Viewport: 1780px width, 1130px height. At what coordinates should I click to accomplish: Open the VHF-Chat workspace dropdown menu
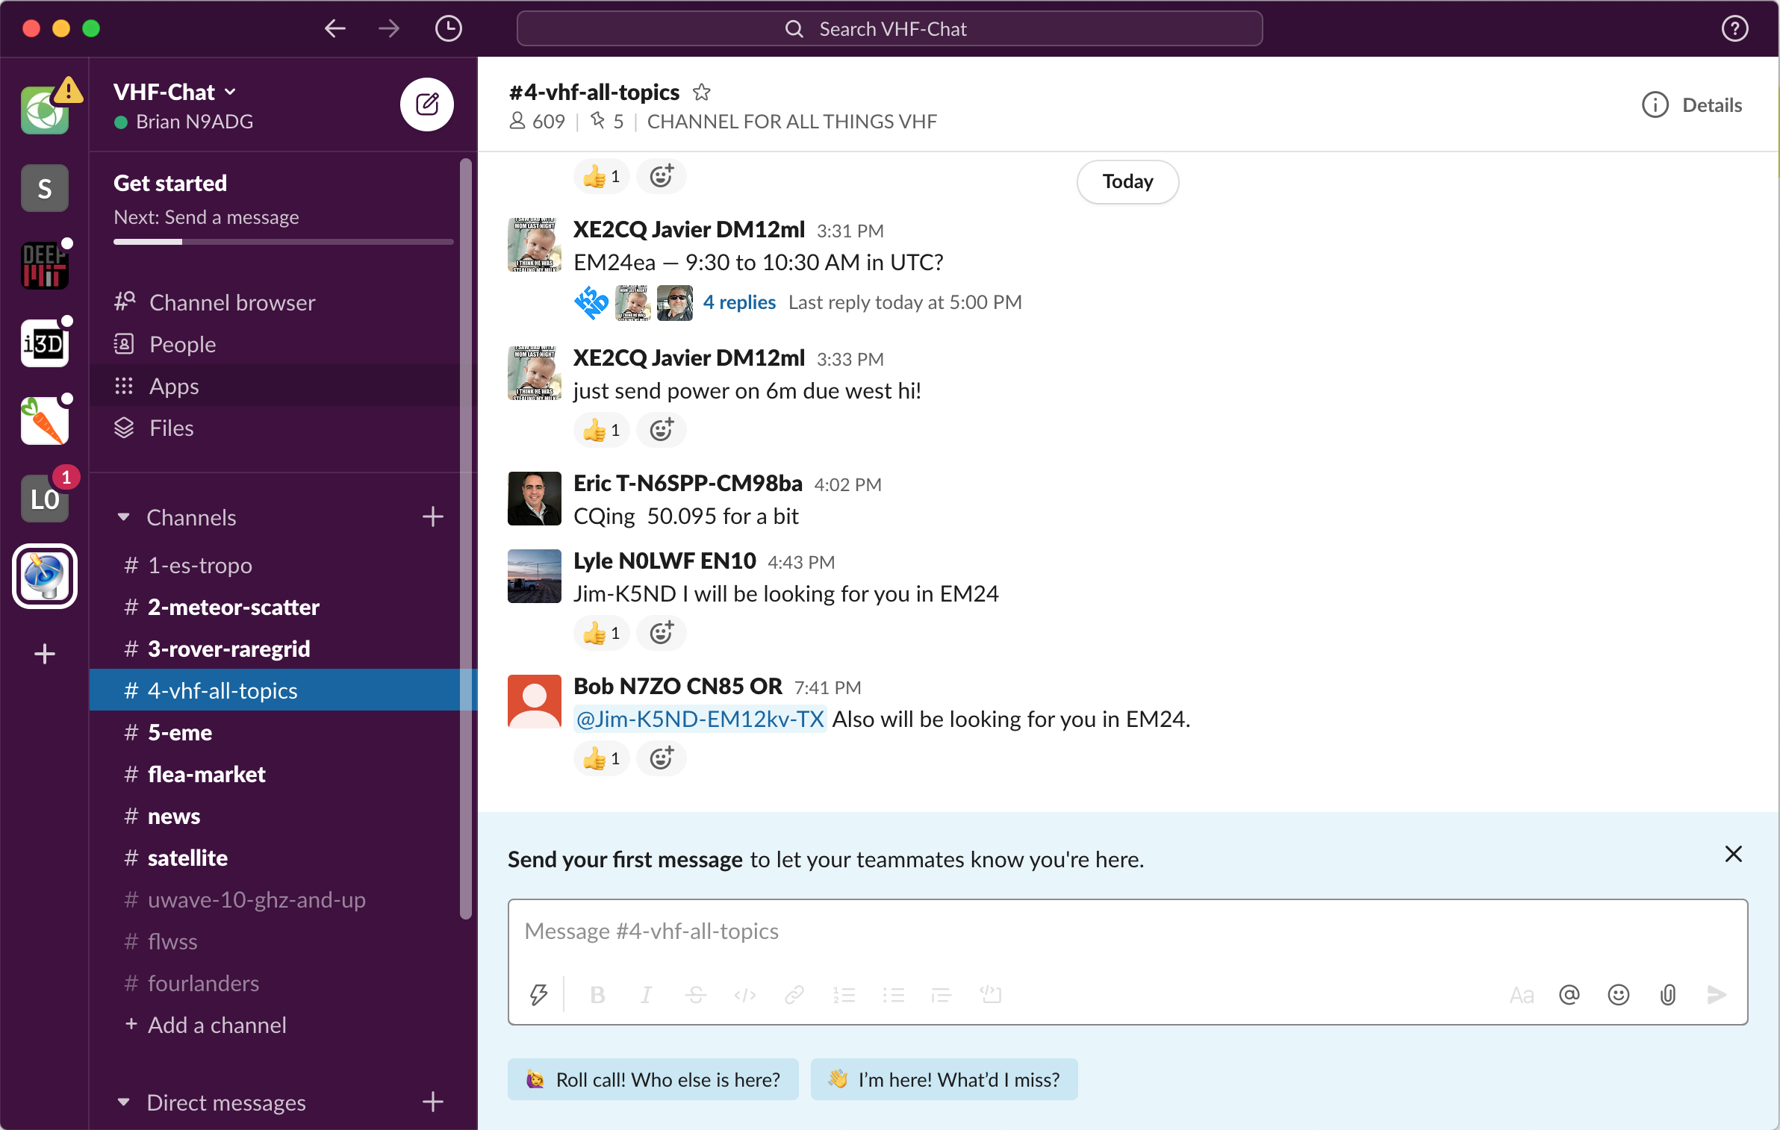coord(175,93)
